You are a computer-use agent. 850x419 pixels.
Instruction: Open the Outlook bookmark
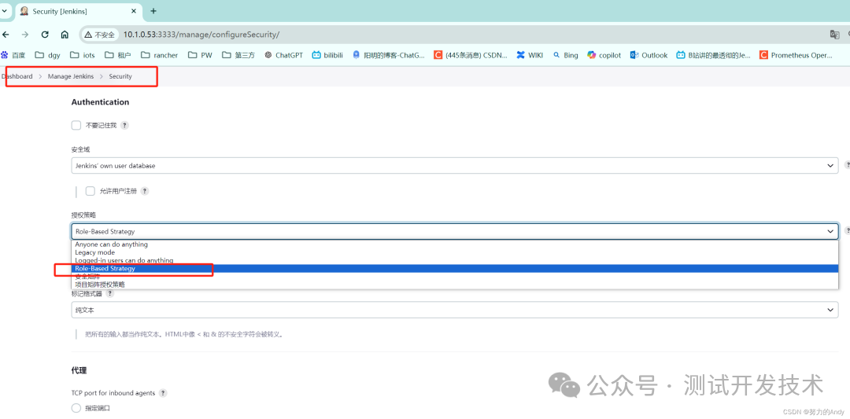649,55
